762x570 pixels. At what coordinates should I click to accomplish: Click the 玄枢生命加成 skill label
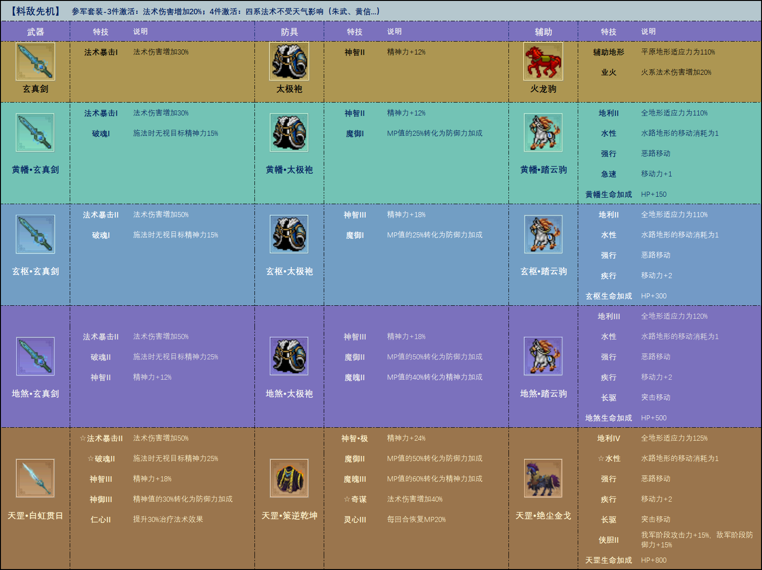[609, 296]
